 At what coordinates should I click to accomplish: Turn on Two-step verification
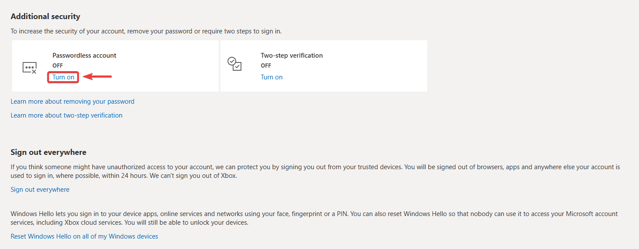[x=271, y=77]
